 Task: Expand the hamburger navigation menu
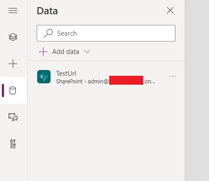pos(13,11)
